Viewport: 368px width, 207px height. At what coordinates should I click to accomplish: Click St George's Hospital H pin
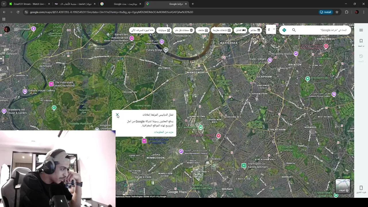(218, 136)
